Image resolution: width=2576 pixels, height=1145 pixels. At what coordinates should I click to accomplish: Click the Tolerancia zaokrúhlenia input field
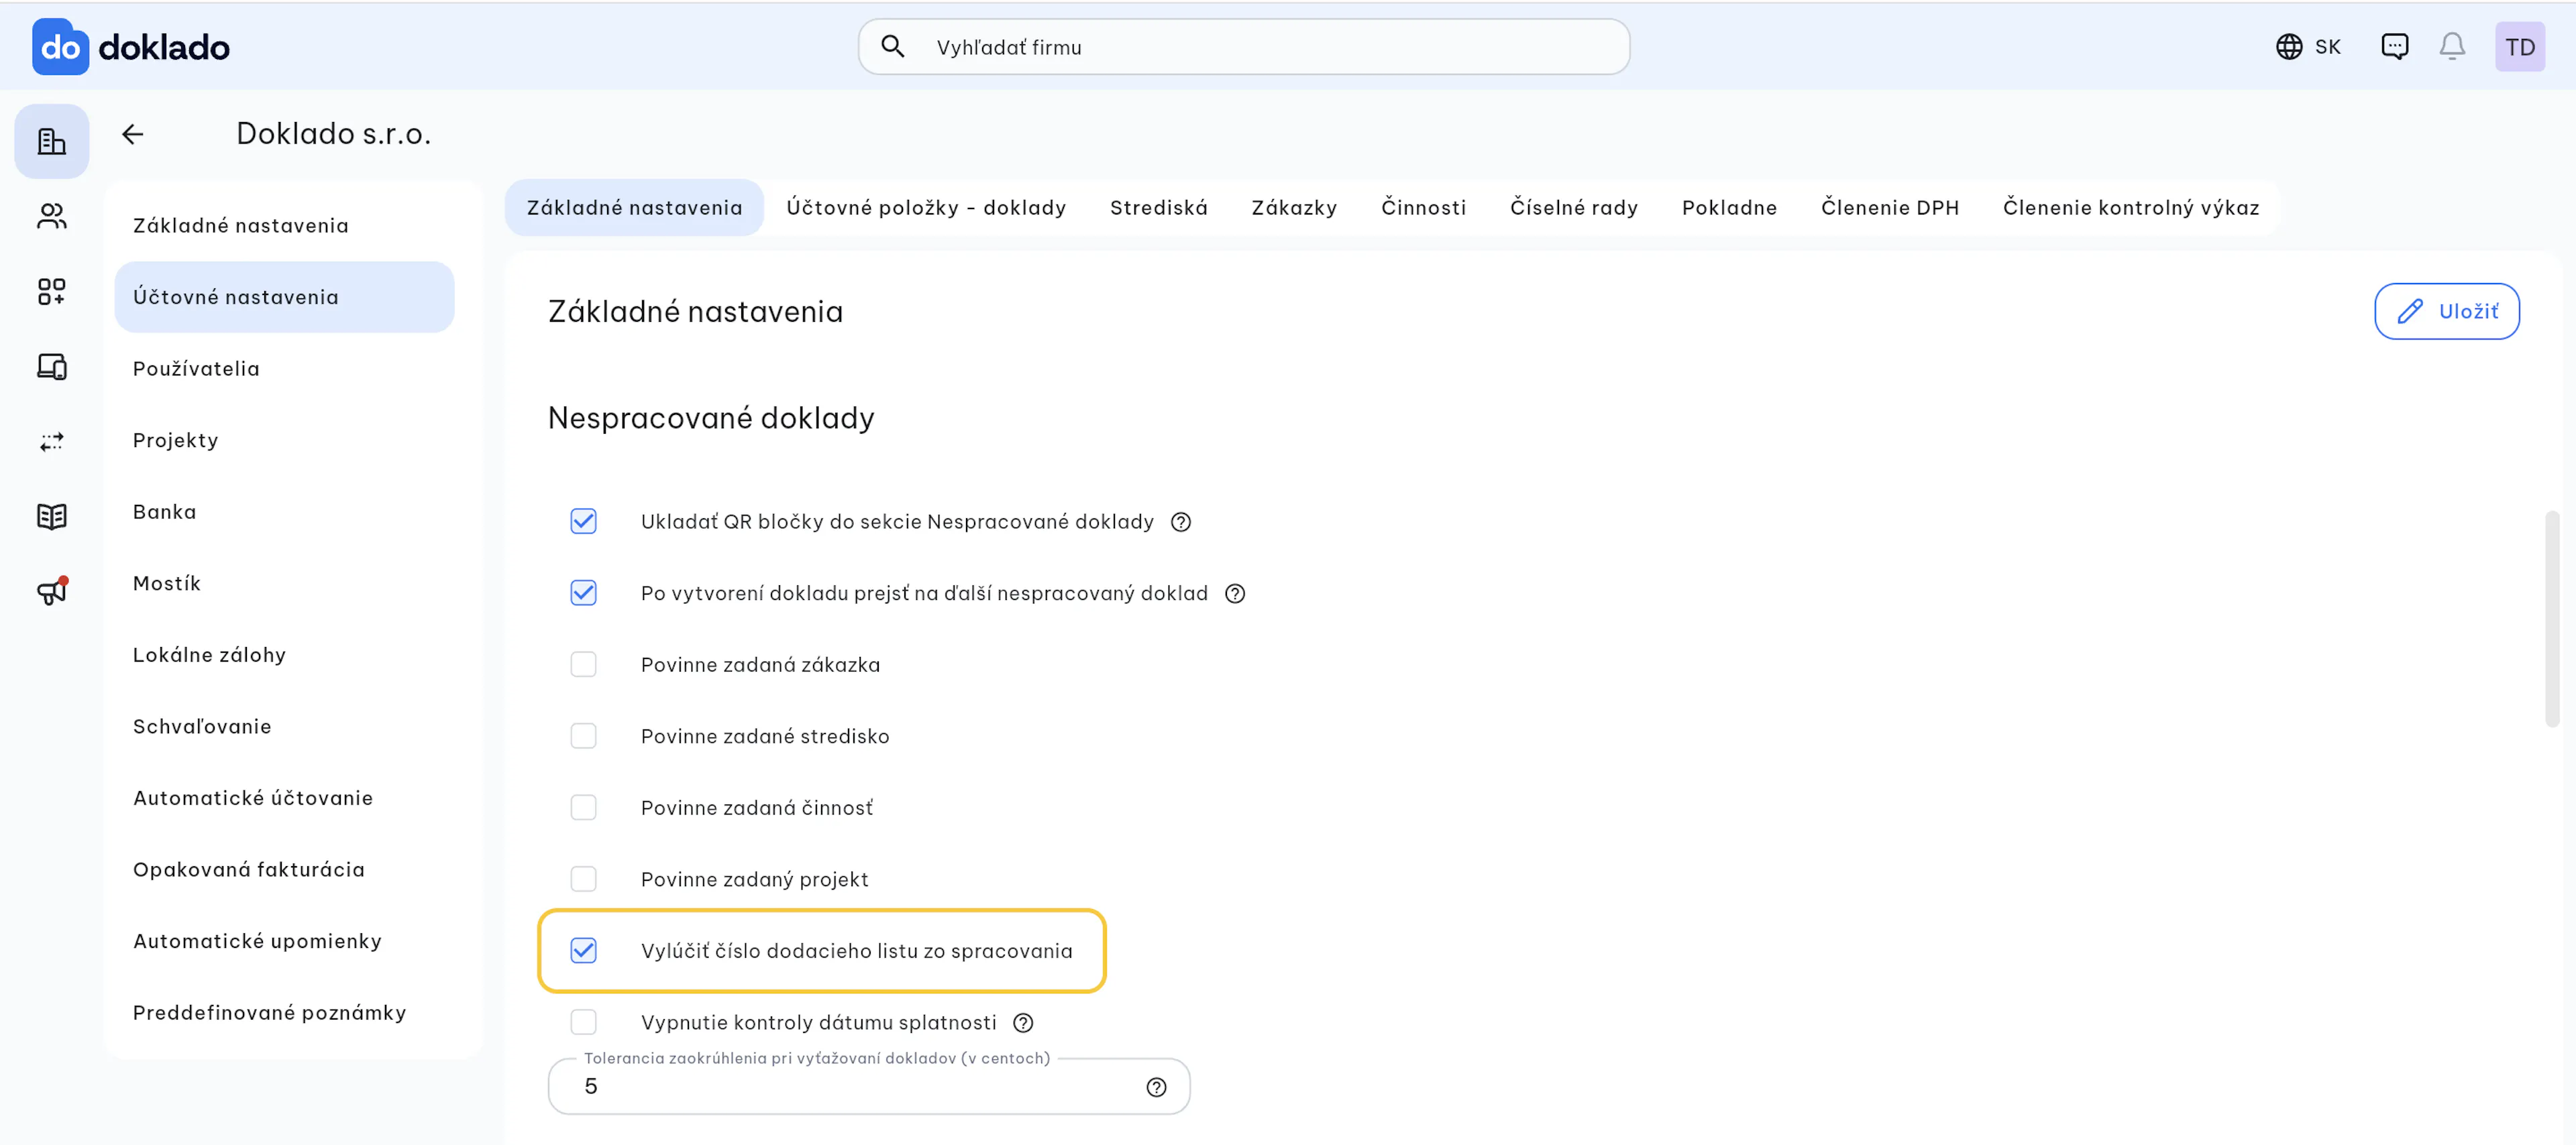(868, 1087)
